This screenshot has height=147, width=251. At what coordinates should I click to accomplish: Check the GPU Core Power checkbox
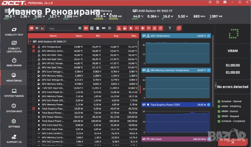click(33, 92)
